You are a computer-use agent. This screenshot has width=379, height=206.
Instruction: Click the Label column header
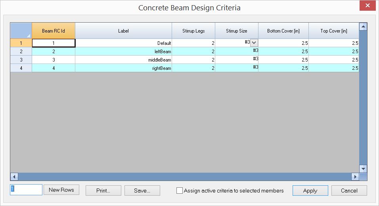[124, 31]
